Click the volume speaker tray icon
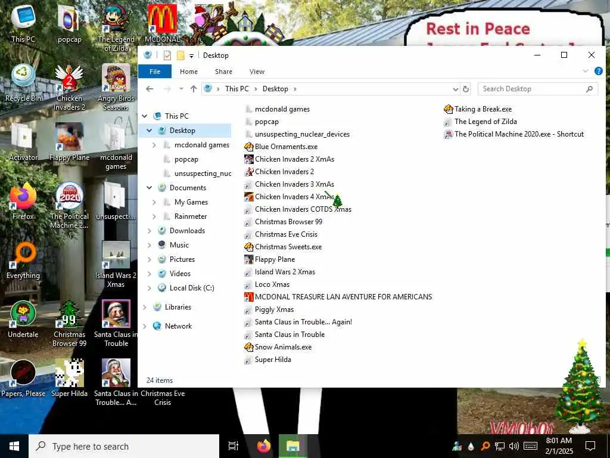 click(514, 446)
